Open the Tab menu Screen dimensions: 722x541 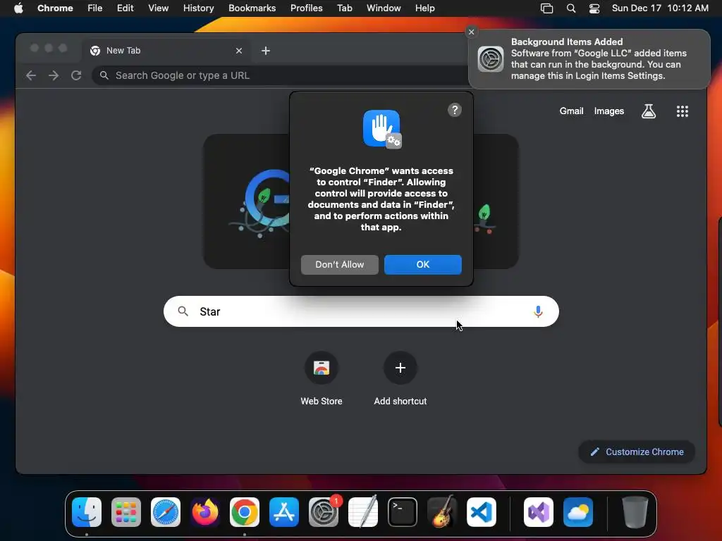coord(344,8)
